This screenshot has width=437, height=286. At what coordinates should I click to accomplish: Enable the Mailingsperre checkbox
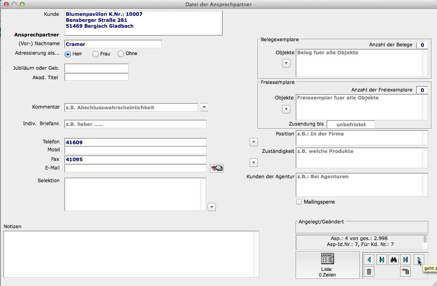(x=299, y=202)
